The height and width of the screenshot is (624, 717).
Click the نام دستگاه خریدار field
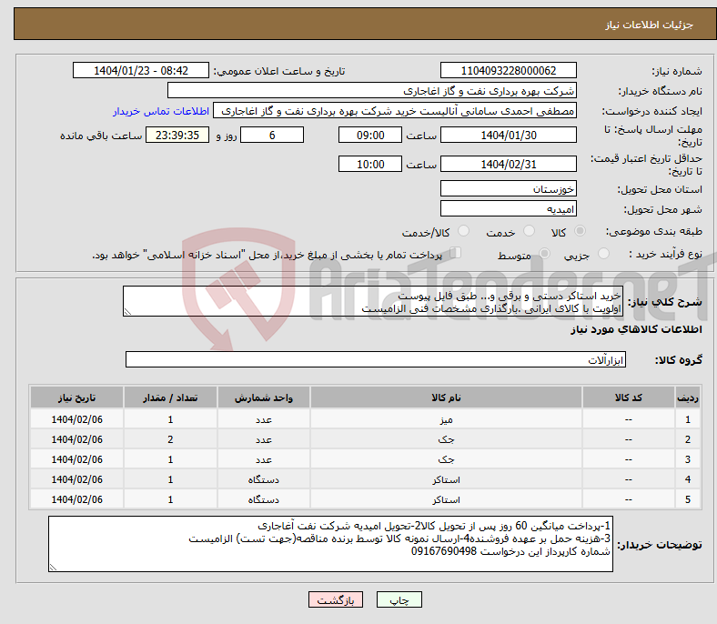point(373,91)
